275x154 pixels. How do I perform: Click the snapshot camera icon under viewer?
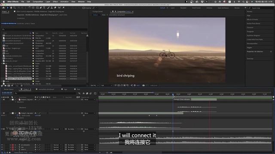click(x=144, y=86)
